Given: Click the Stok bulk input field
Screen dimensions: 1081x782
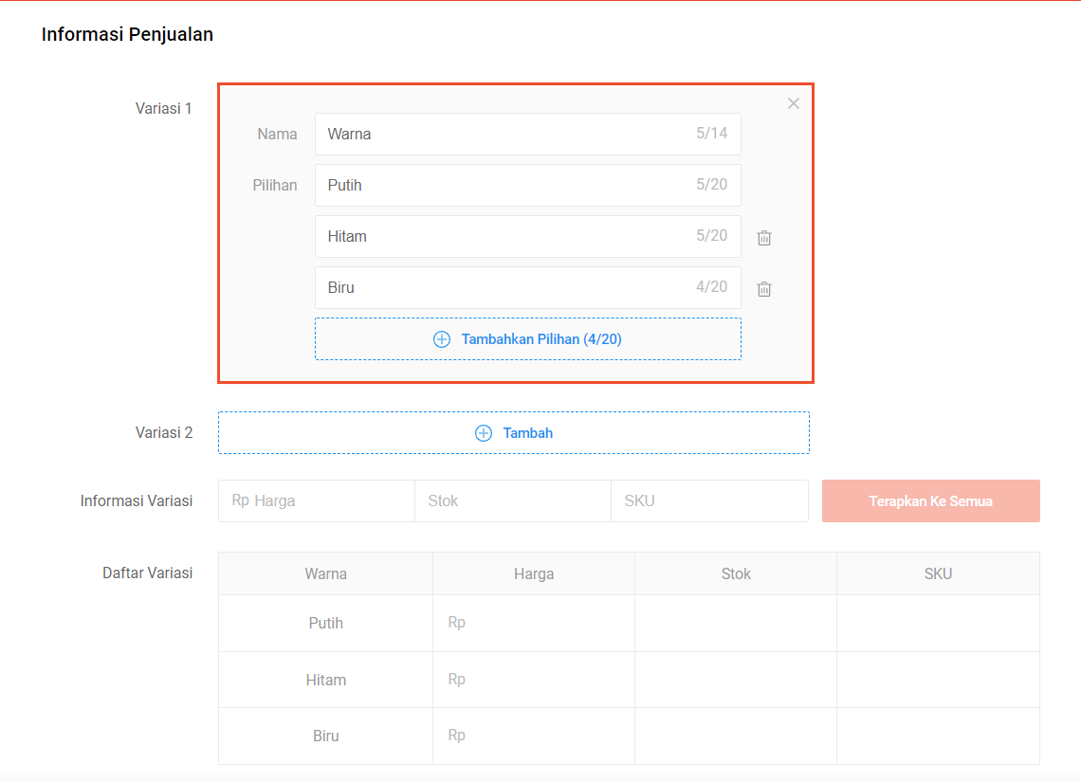Looking at the screenshot, I should (513, 501).
